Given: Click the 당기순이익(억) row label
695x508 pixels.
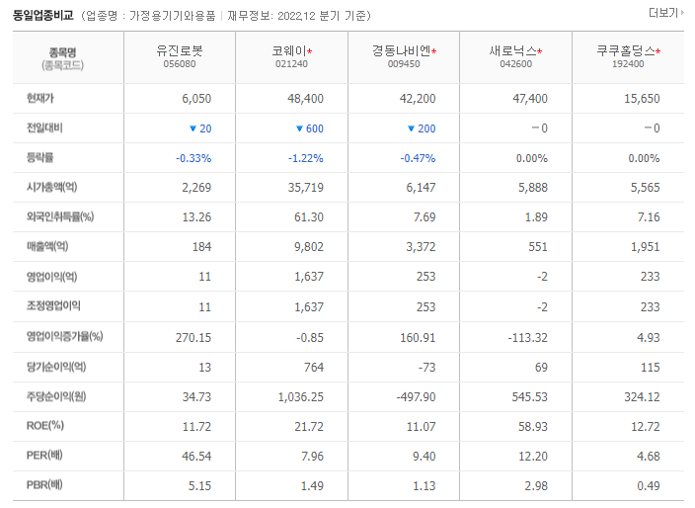Looking at the screenshot, I should [x=56, y=367].
